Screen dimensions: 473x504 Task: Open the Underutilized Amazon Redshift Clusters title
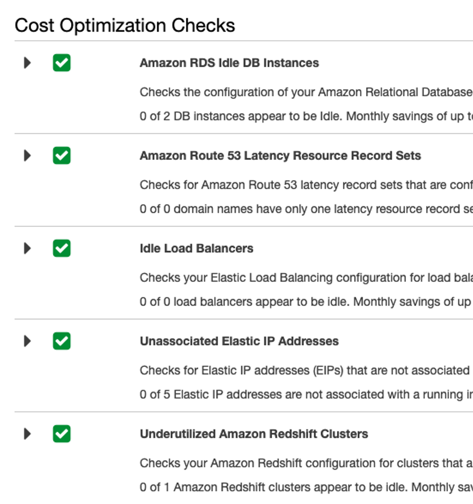[254, 434]
